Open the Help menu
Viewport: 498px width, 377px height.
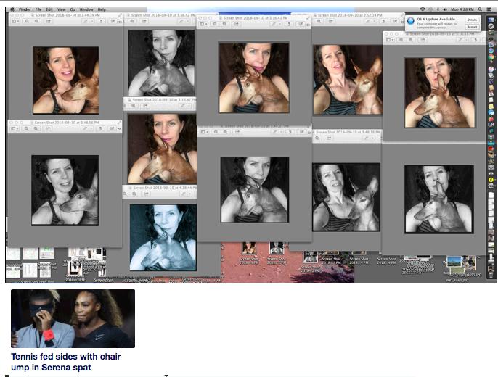pos(102,9)
